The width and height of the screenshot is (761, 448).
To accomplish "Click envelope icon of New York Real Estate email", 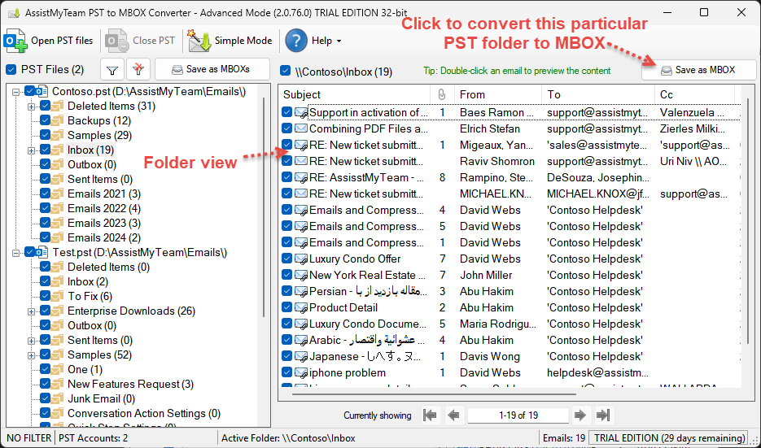I will click(x=301, y=276).
